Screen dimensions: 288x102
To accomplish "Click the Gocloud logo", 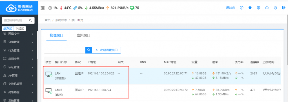I will [19, 8].
